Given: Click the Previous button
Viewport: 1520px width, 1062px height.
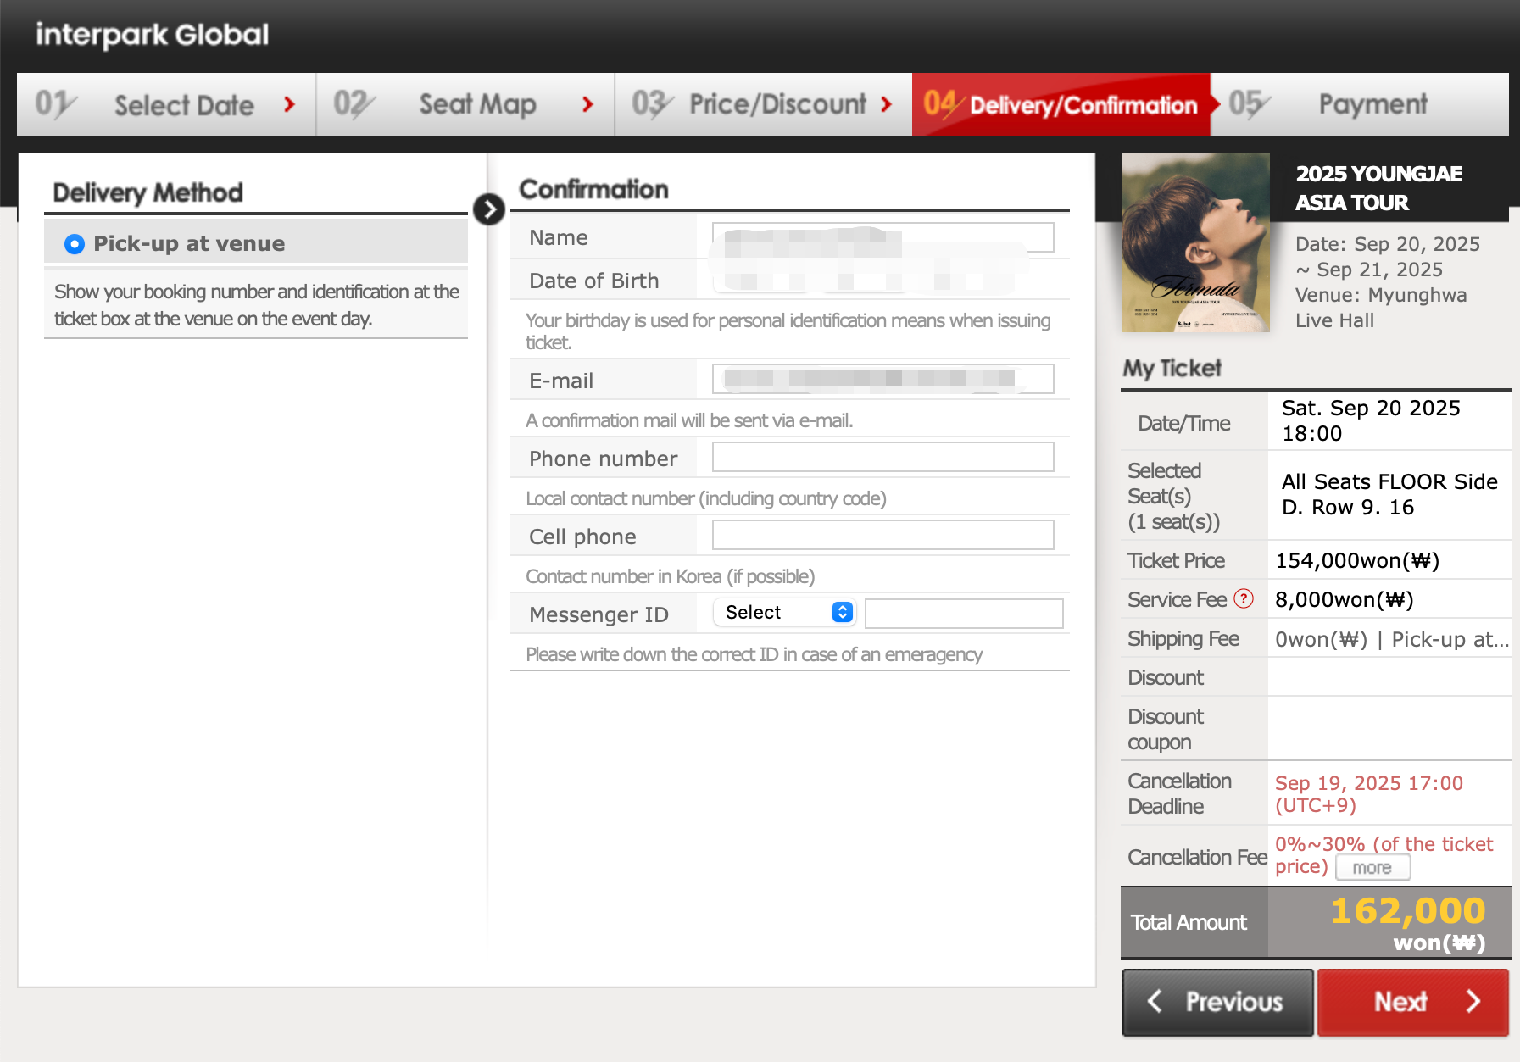Looking at the screenshot, I should coord(1217,1002).
